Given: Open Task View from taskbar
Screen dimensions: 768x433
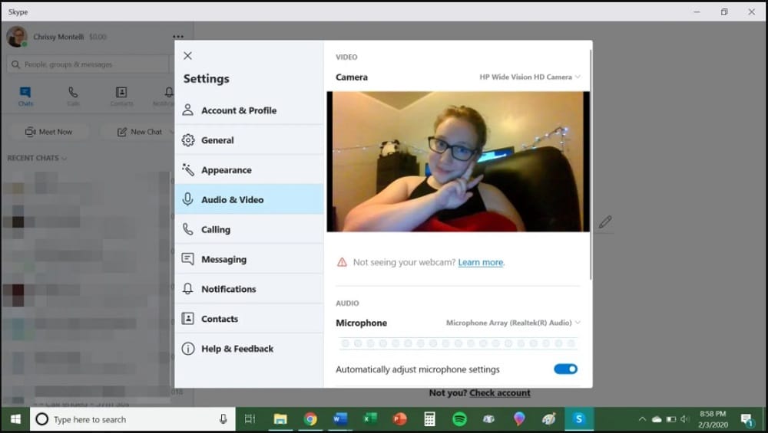Looking at the screenshot, I should pos(250,419).
